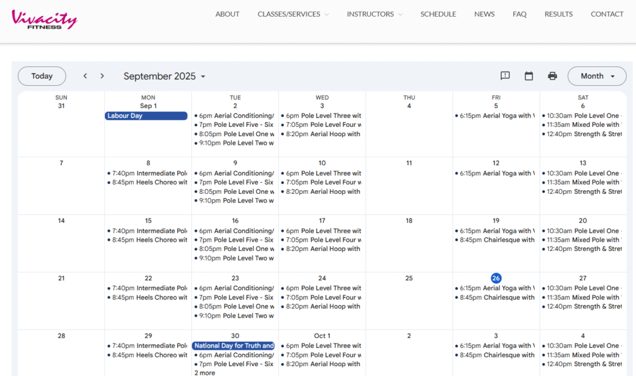The width and height of the screenshot is (636, 376).
Task: Open National Day for Truth event
Action: 233,346
